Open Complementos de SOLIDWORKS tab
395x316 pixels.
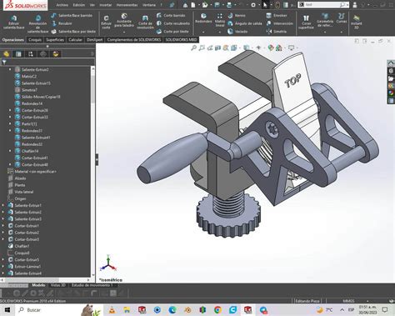pyautogui.click(x=134, y=40)
